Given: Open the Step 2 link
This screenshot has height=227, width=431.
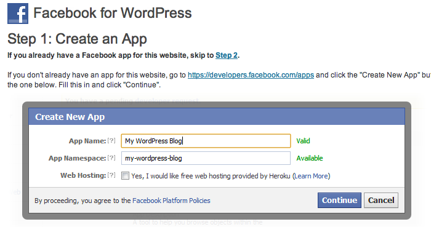Looking at the screenshot, I should 227,55.
